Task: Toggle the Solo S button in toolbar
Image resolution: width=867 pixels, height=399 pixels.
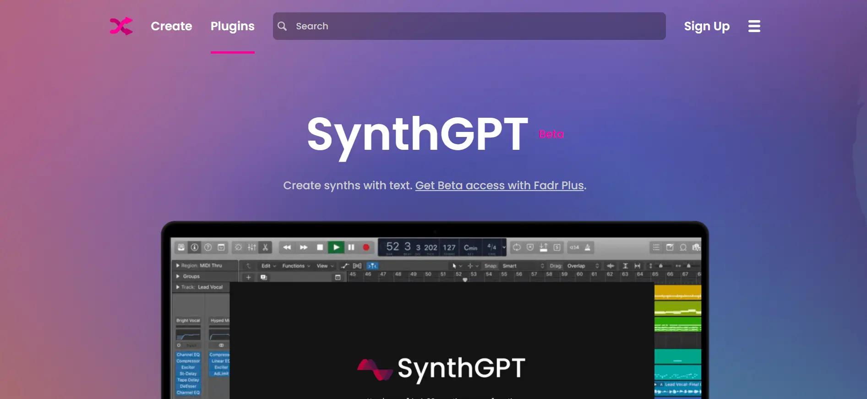Action: (x=557, y=247)
